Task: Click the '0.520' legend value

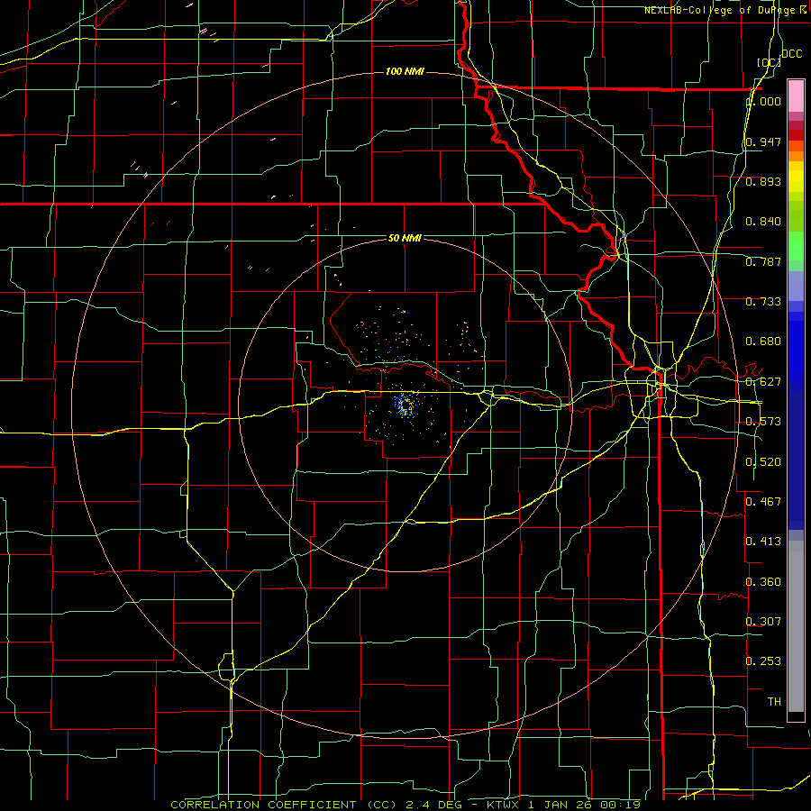Action: (763, 461)
